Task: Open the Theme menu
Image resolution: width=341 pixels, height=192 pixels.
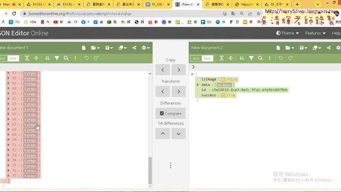Action: (288, 33)
